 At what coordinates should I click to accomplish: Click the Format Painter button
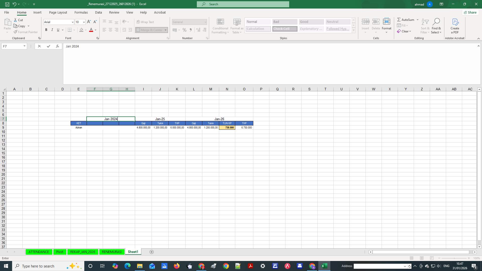point(26,32)
